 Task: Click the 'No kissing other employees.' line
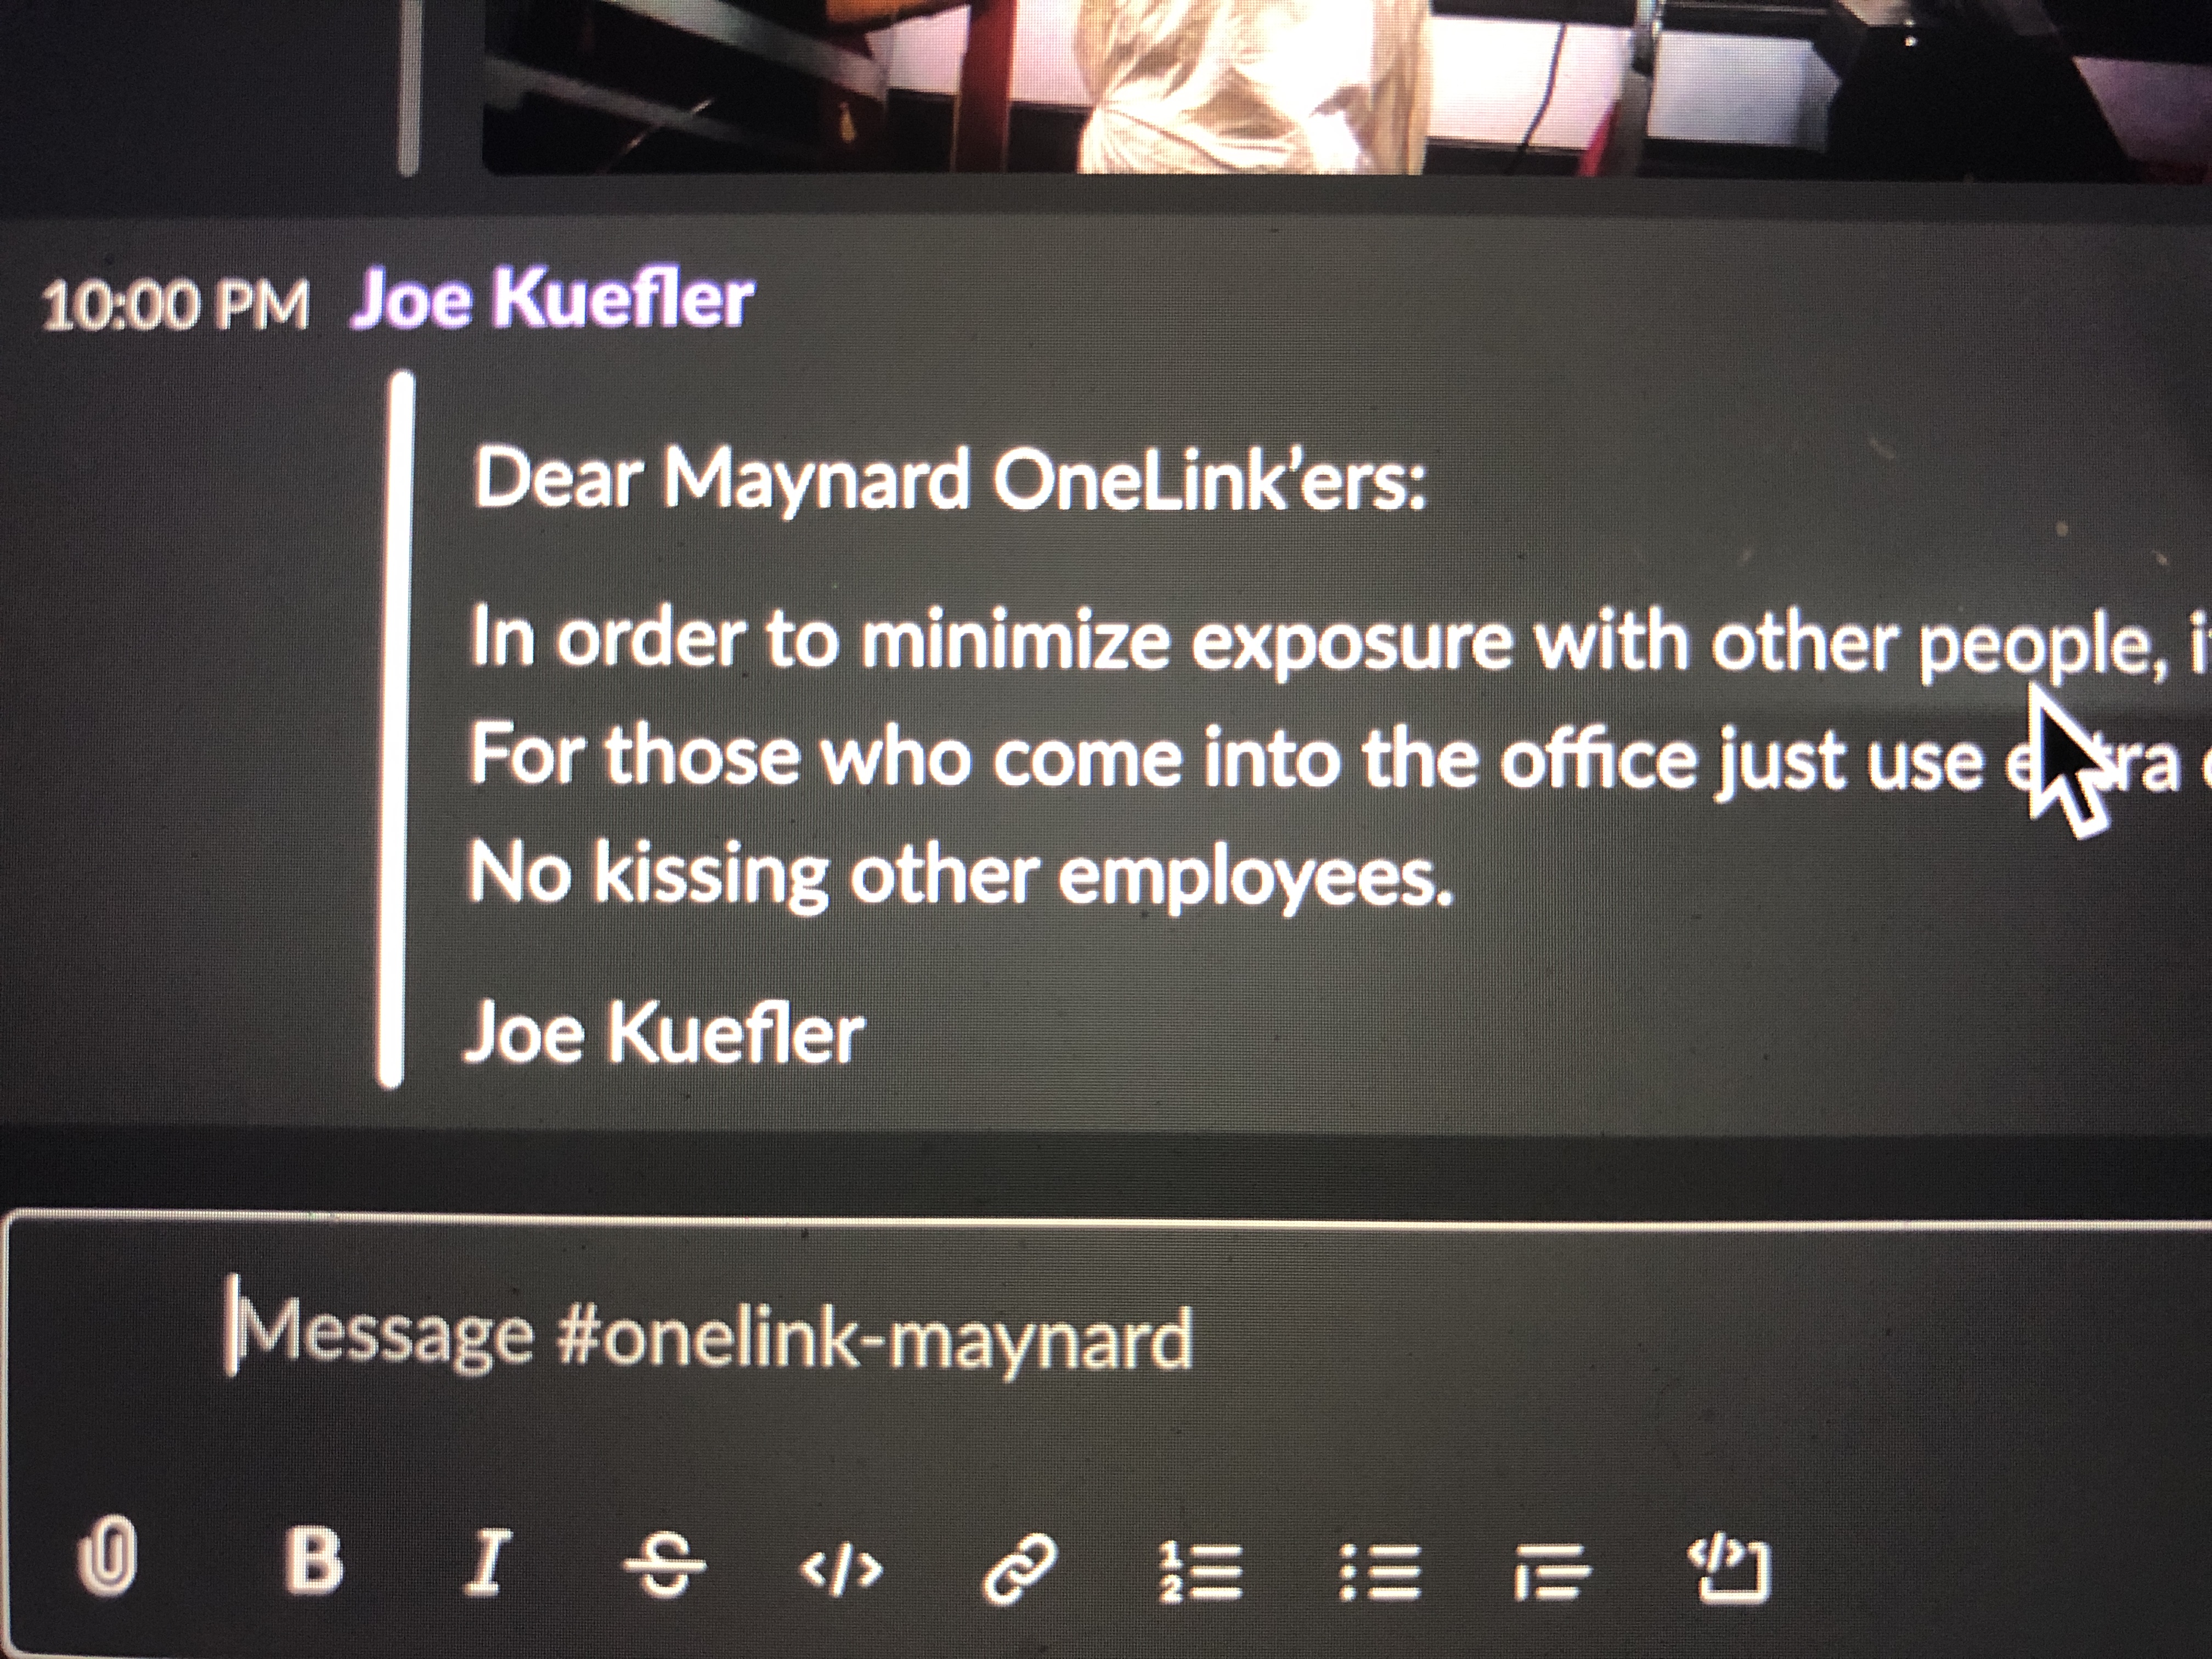click(961, 876)
